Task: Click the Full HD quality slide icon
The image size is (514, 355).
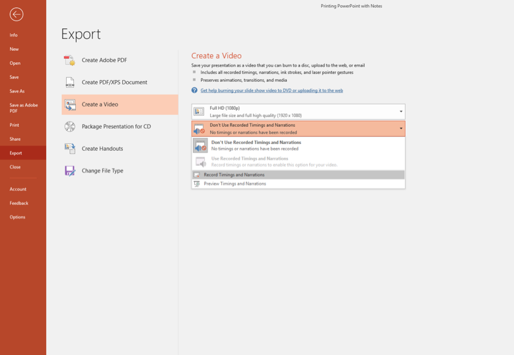Action: pyautogui.click(x=199, y=112)
